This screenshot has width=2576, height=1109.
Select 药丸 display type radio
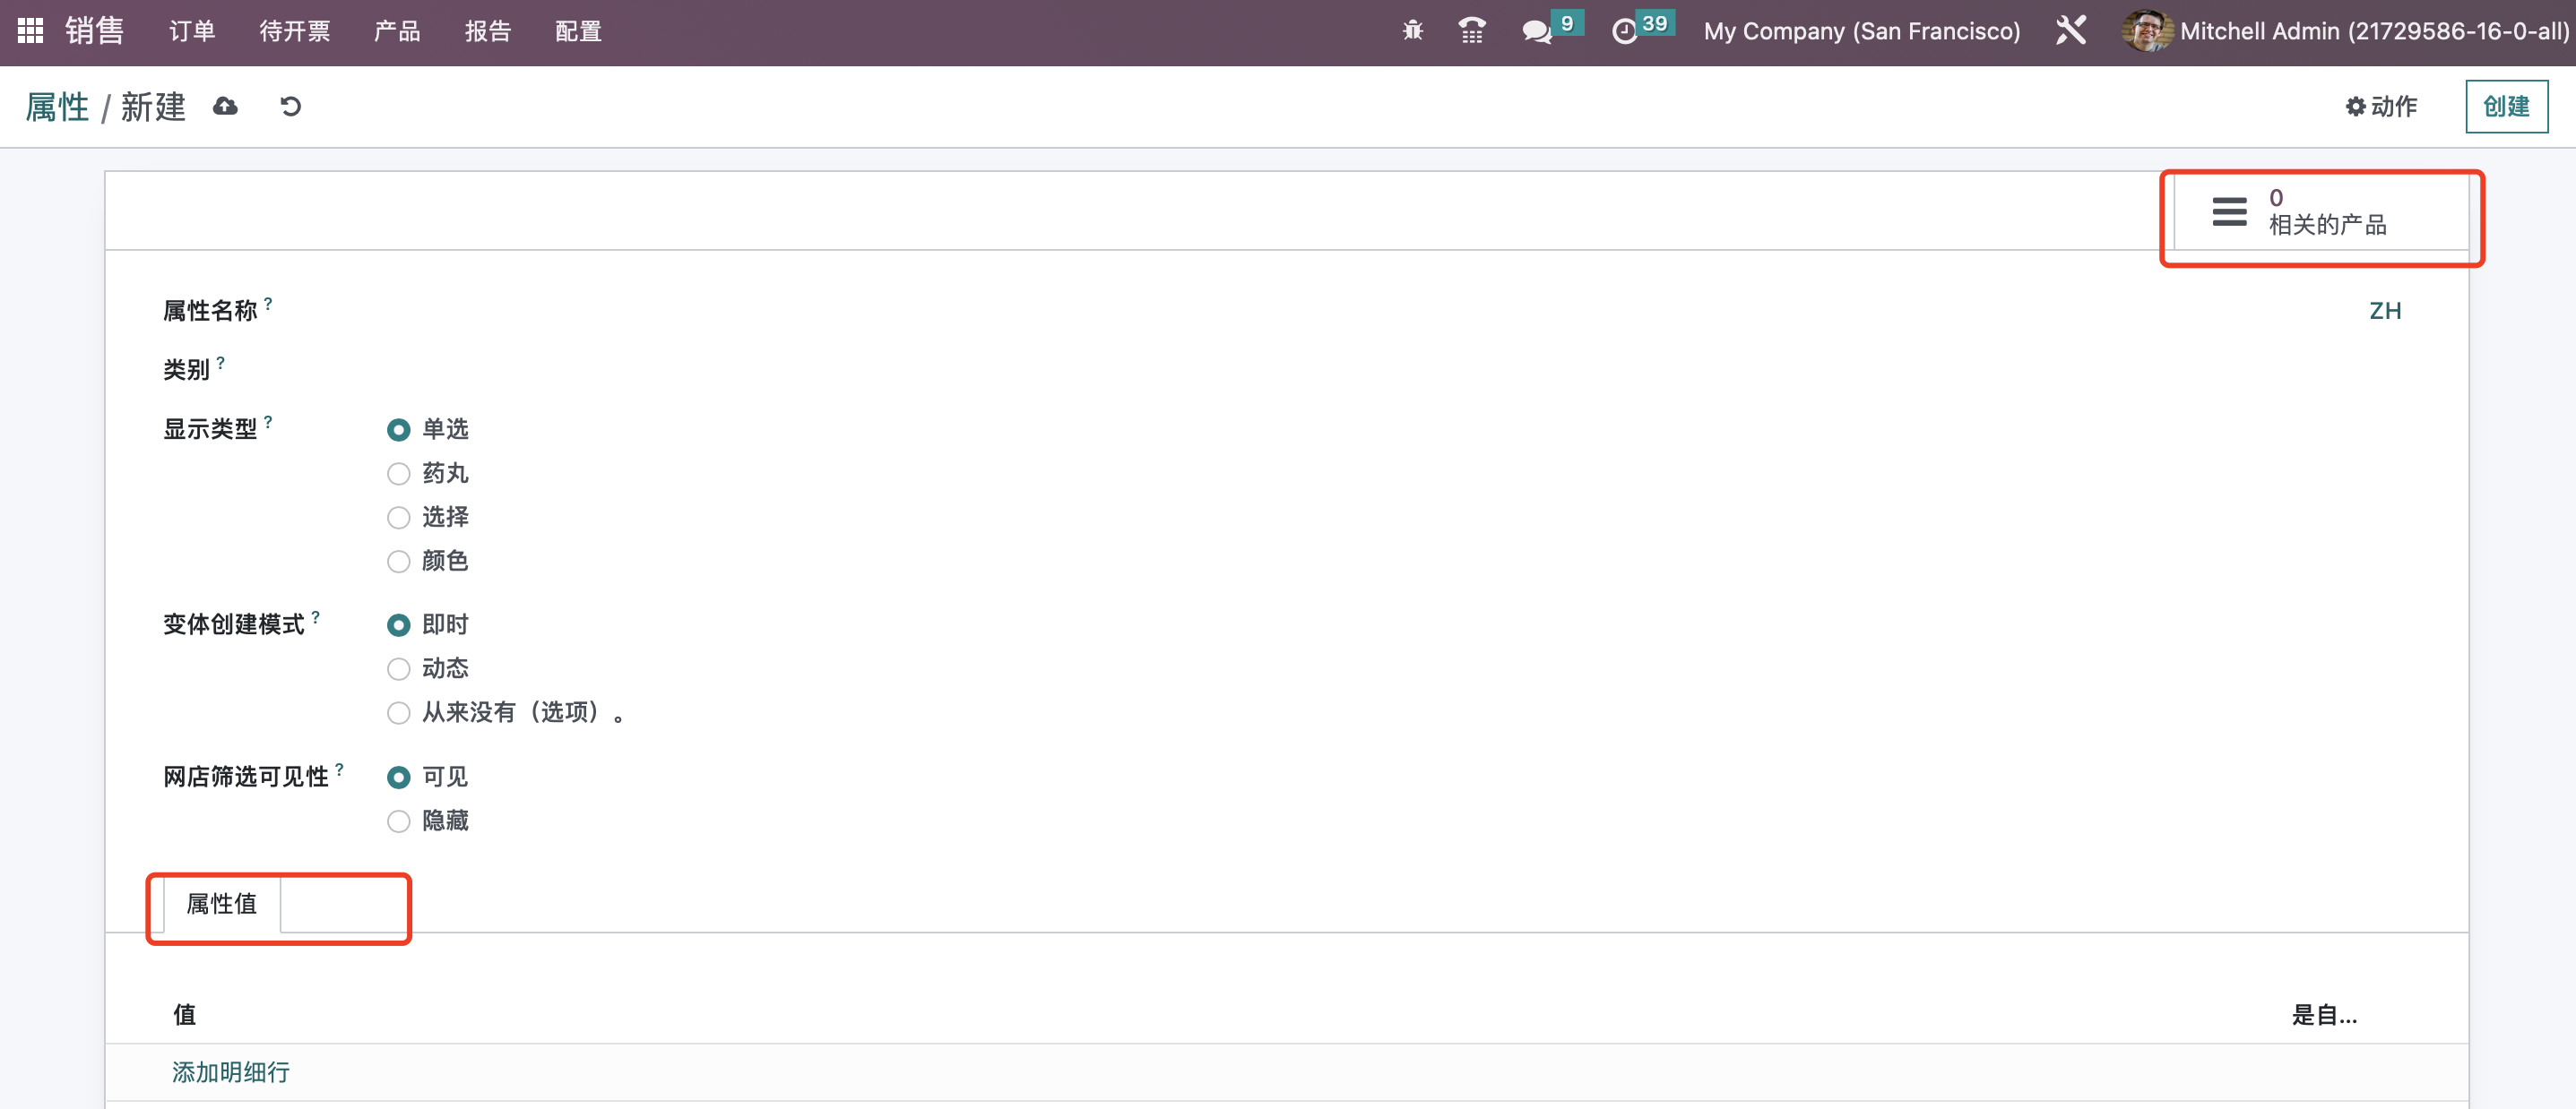pyautogui.click(x=398, y=474)
